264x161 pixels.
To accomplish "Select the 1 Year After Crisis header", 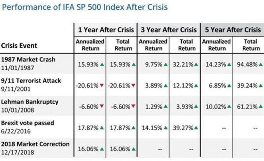I will [x=106, y=30].
